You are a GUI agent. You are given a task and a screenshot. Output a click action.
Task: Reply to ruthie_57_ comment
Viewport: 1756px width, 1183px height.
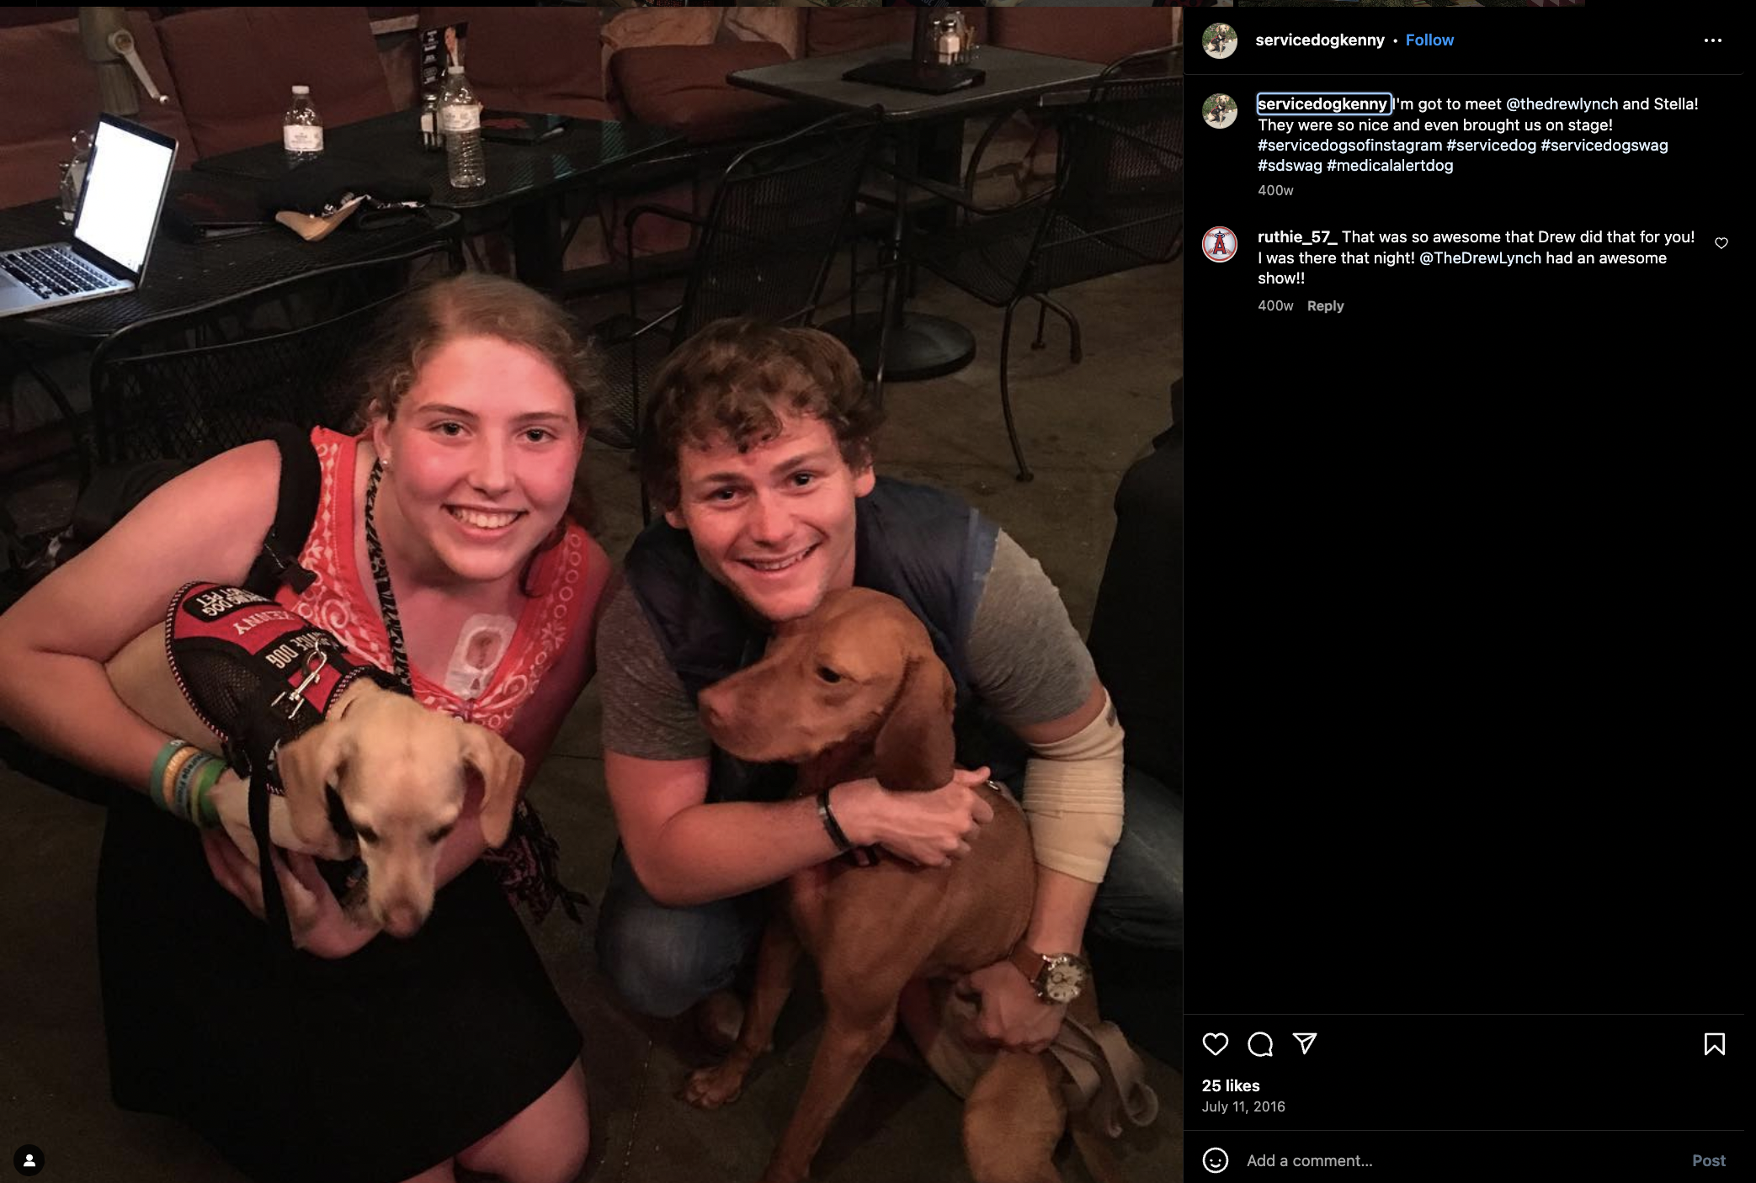[1325, 306]
